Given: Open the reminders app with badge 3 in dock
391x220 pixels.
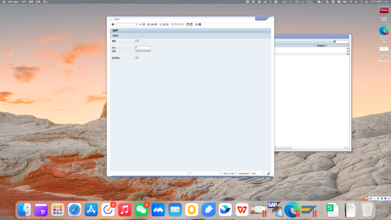Looking at the screenshot, I should pyautogui.click(x=108, y=210).
